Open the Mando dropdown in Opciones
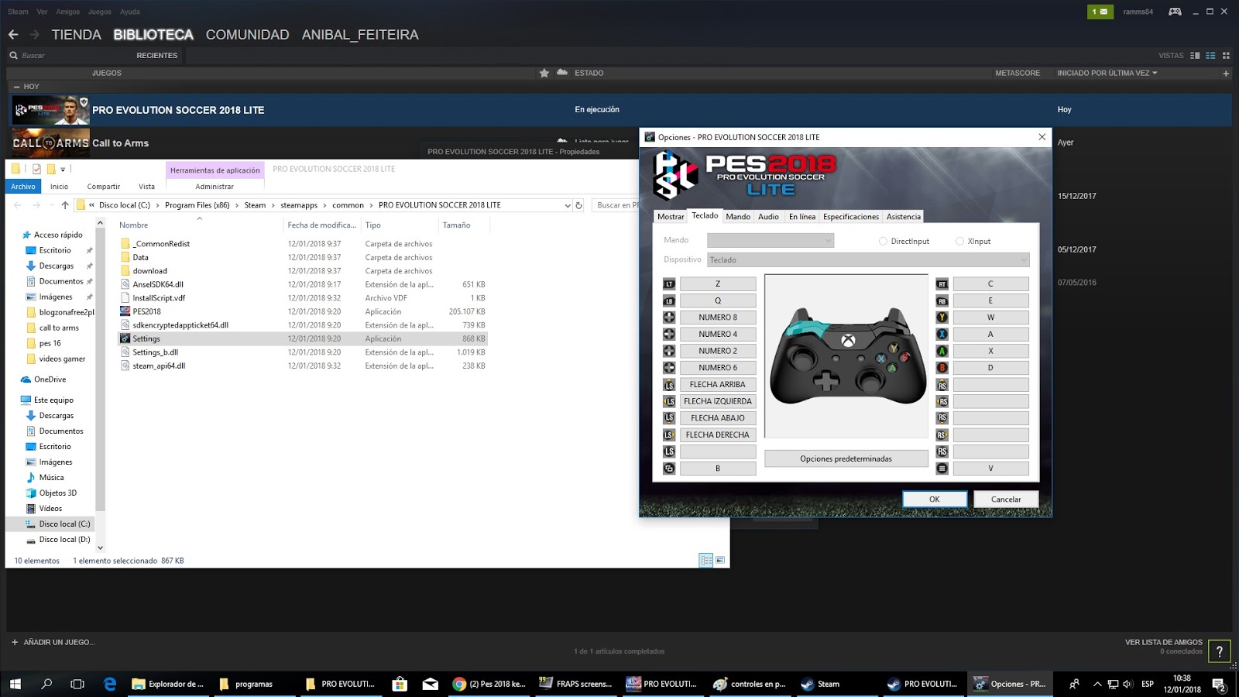The width and height of the screenshot is (1239, 697). [771, 241]
